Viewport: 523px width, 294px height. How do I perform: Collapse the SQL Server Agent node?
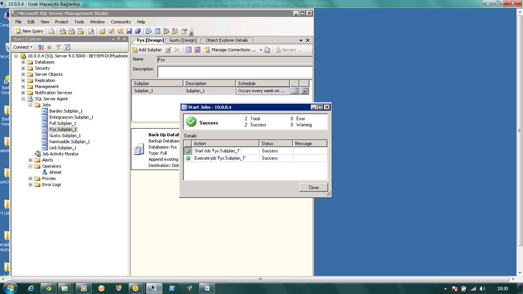pyautogui.click(x=23, y=99)
